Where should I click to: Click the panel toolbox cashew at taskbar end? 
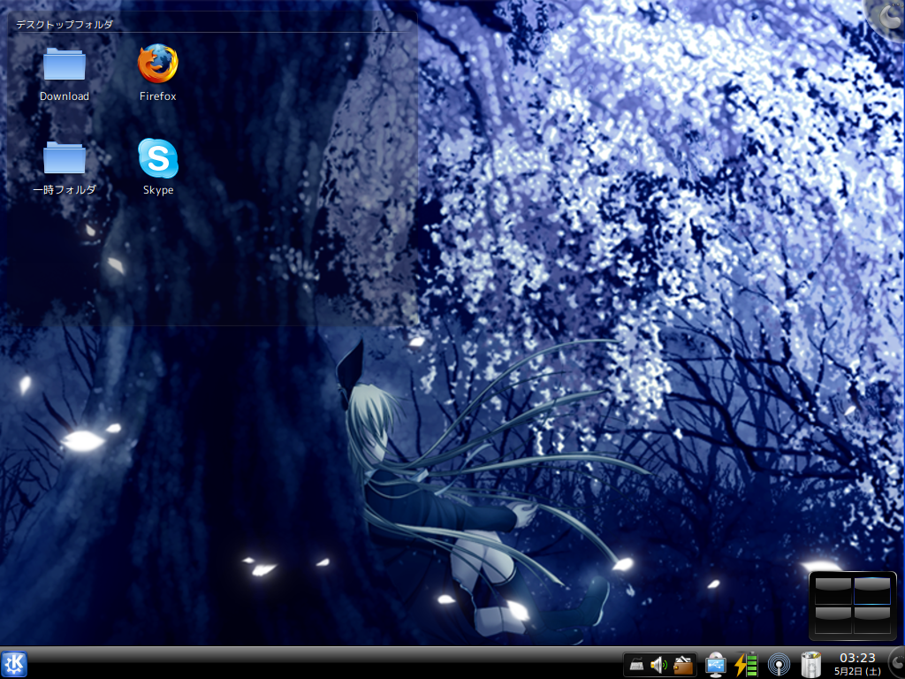(898, 661)
